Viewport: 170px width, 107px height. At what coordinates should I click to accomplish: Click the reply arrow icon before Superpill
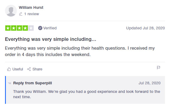pyautogui.click(x=10, y=83)
